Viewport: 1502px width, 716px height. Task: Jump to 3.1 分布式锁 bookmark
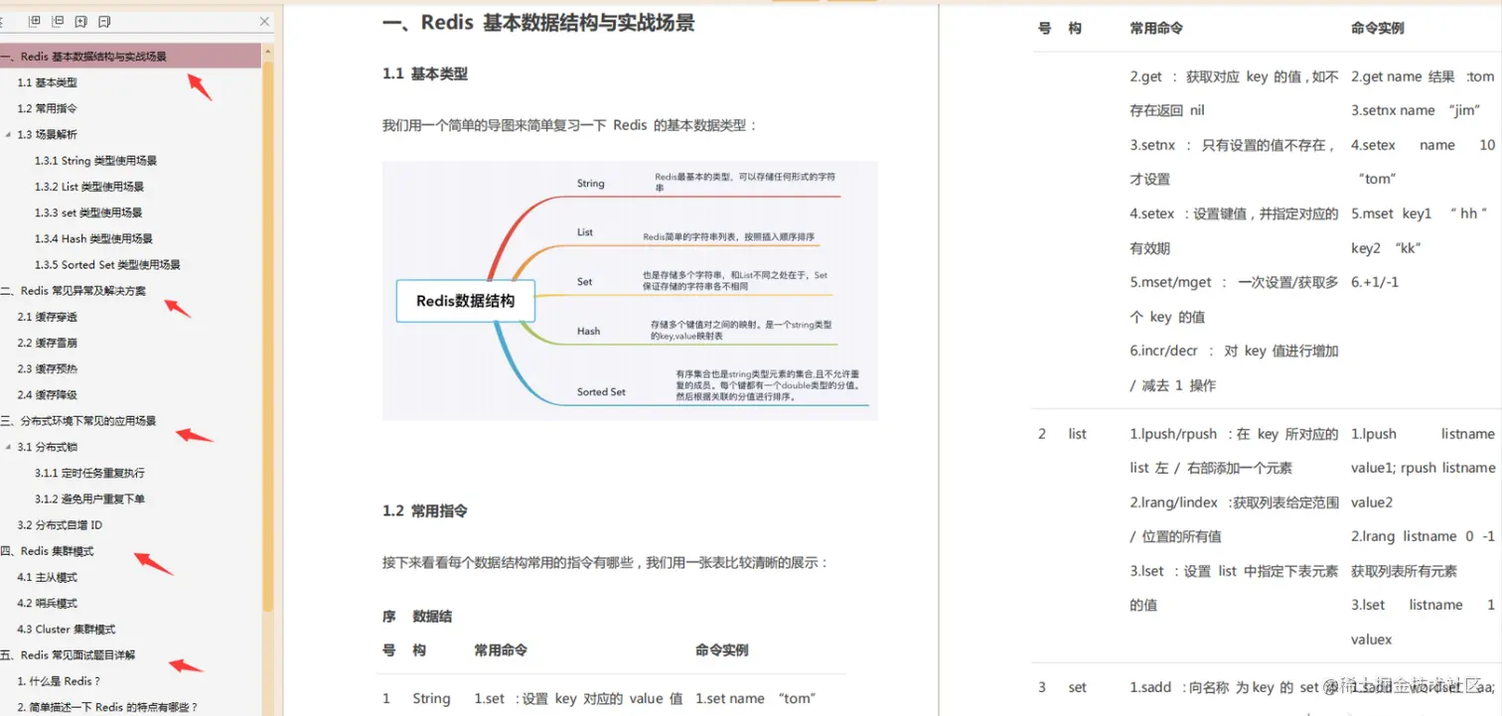point(47,447)
